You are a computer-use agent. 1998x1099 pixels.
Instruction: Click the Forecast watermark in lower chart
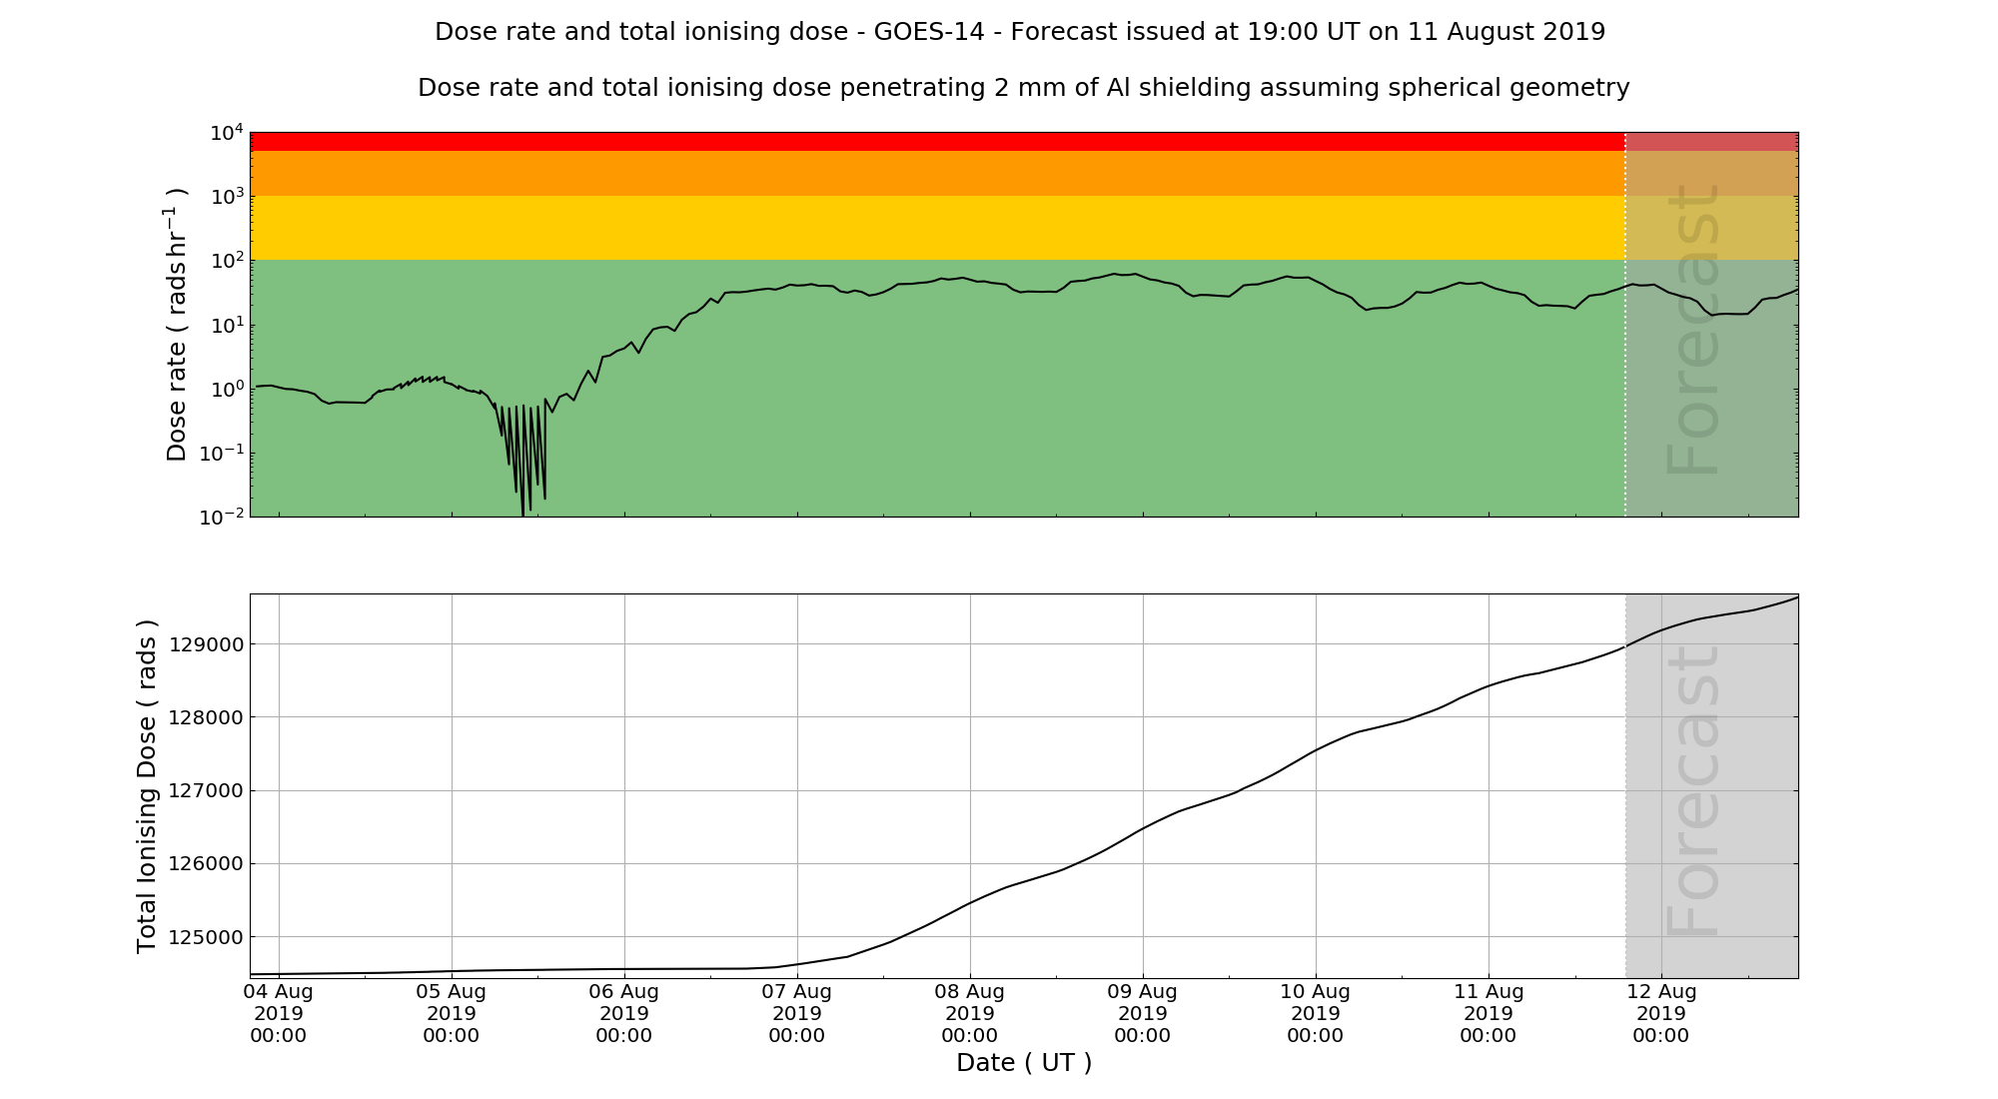tap(1693, 791)
